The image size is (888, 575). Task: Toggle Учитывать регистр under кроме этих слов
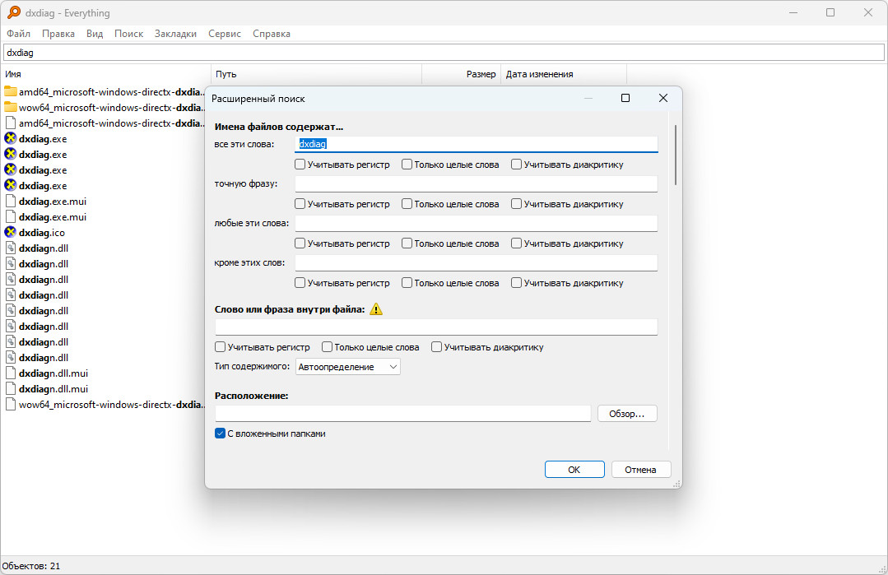pos(300,283)
